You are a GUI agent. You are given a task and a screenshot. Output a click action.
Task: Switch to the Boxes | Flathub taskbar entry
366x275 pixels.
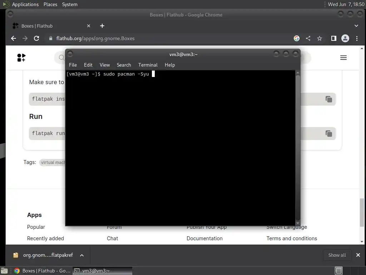pos(42,271)
